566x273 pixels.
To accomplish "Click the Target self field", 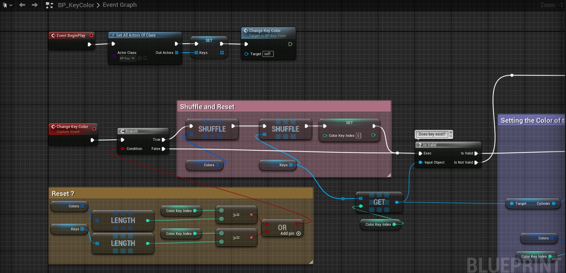I will [x=268, y=54].
